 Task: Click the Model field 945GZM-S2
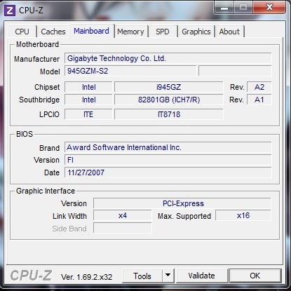coord(130,71)
